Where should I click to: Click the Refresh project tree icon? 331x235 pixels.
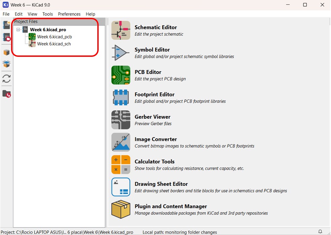[x=6, y=79]
